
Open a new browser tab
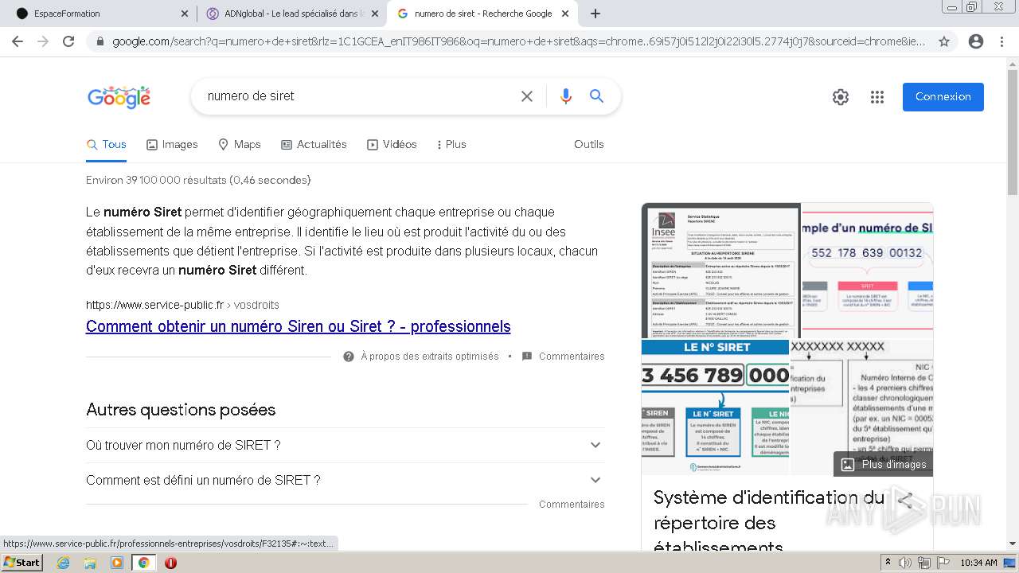point(595,14)
